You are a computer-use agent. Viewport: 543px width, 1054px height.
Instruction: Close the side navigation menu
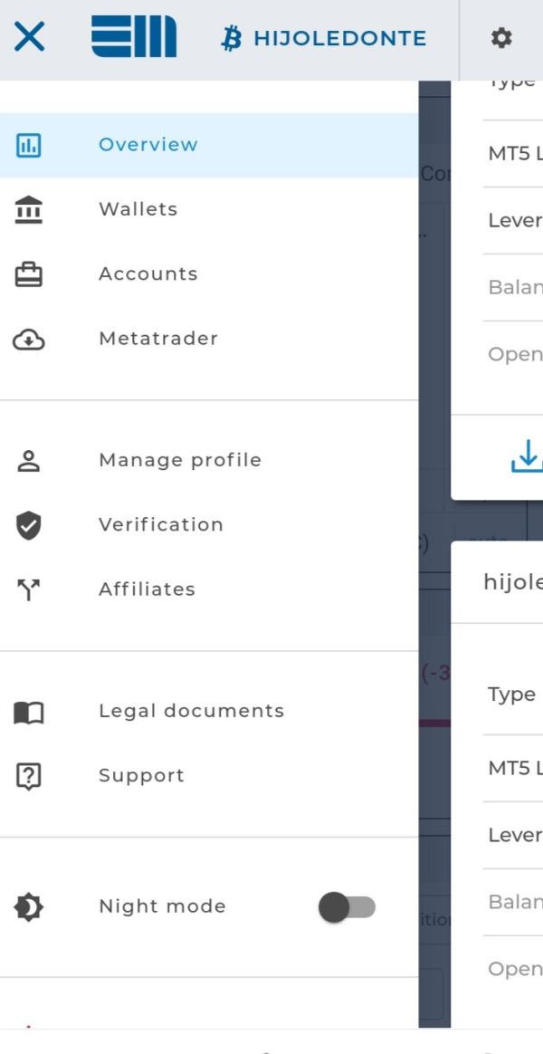(29, 38)
